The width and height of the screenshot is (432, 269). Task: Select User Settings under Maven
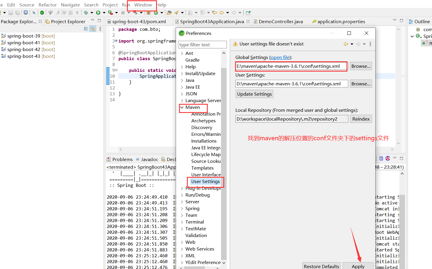pos(205,182)
